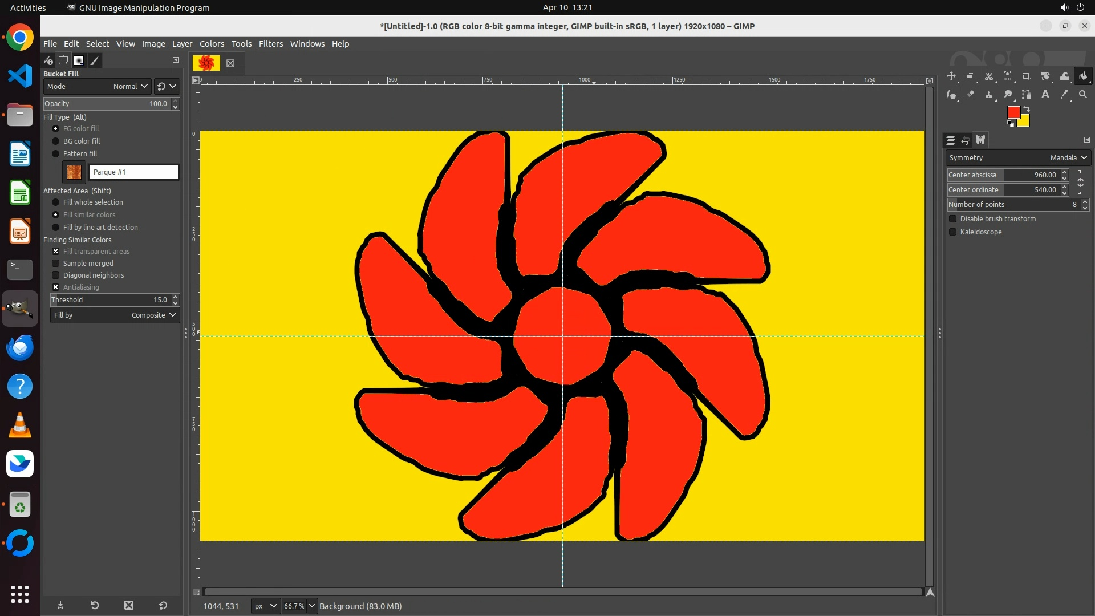The image size is (1095, 616).
Task: Select Pattern fill radio option
Action: pos(56,154)
